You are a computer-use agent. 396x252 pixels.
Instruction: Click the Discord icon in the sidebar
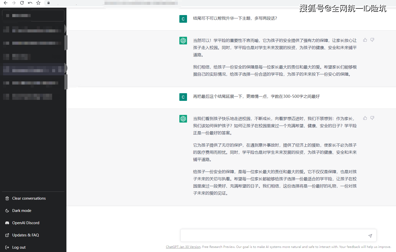[7, 223]
